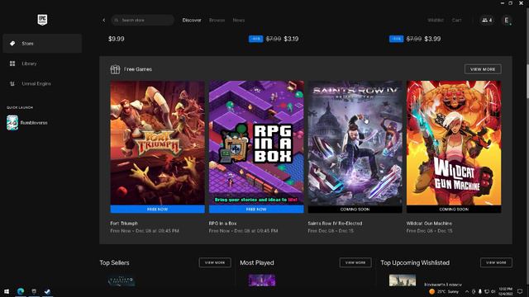Go back with the arrow button
This screenshot has width=529, height=297.
pos(104,20)
